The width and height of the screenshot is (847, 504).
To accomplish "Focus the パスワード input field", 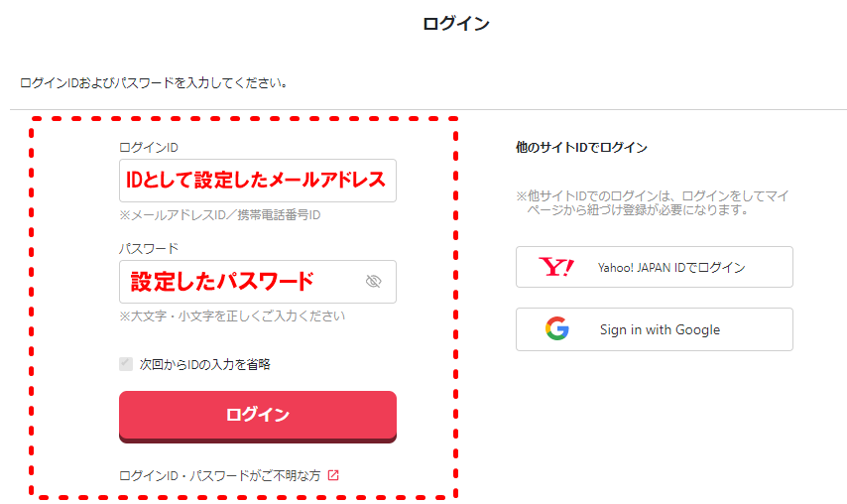I will (x=258, y=282).
